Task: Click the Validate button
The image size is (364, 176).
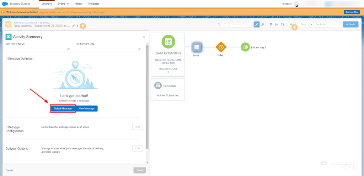Action: point(321,24)
